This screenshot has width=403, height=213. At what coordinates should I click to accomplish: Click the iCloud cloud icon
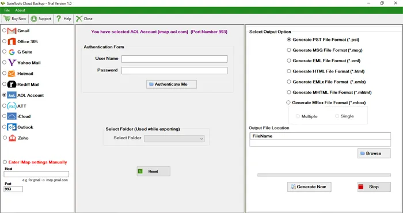12,116
